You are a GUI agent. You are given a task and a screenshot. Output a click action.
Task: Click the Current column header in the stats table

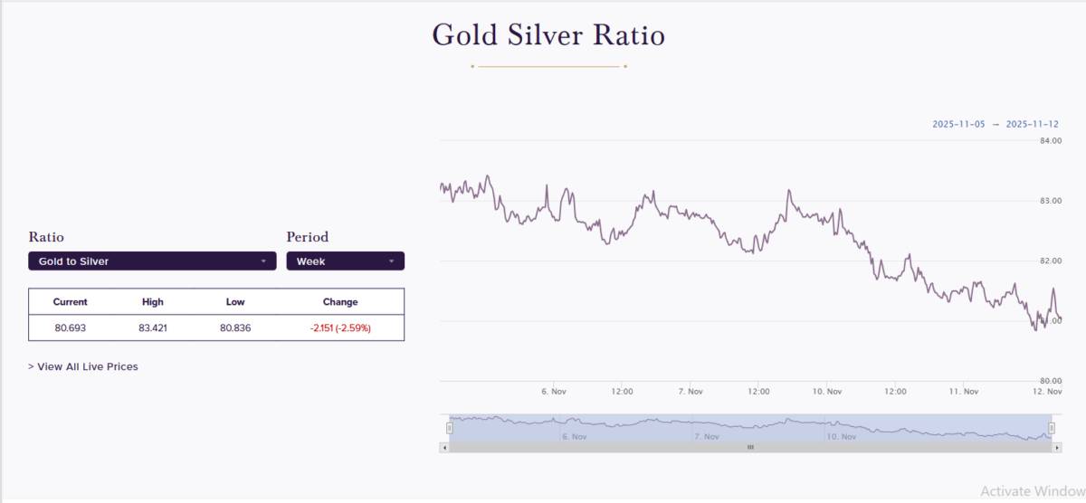click(x=71, y=302)
